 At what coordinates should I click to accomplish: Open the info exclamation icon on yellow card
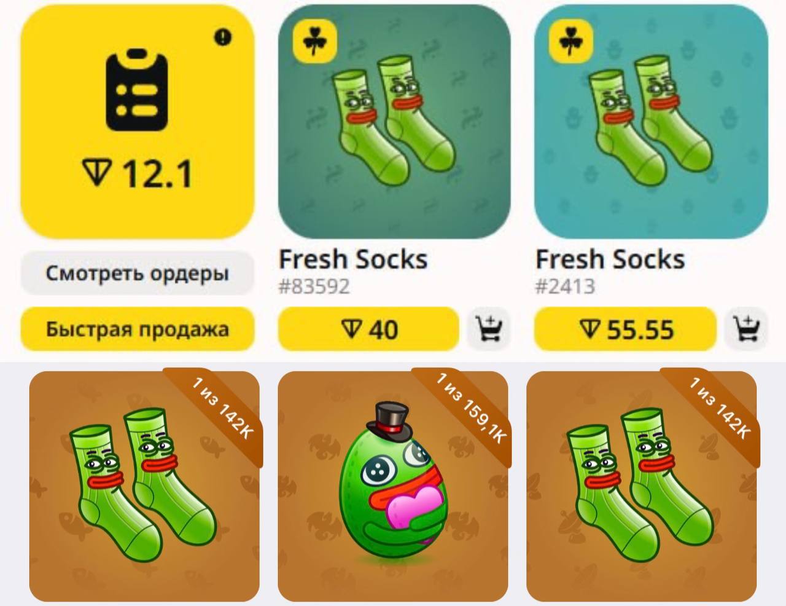point(223,37)
